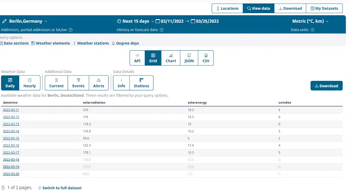Image resolution: width=349 pixels, height=194 pixels.
Task: Click the help icon beside lat,lon label
Action: click(x=71, y=30)
